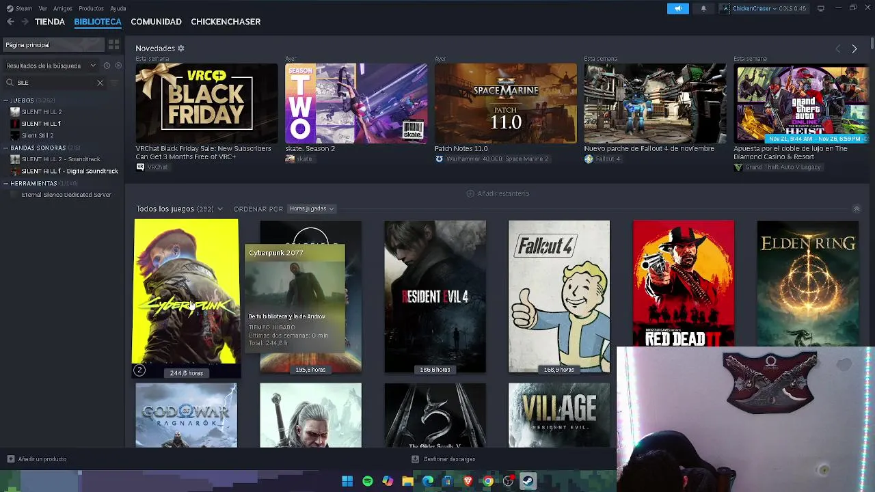Open the Horas jugadas sort dropdown
Viewport: 875px width, 492px height.
tap(311, 208)
